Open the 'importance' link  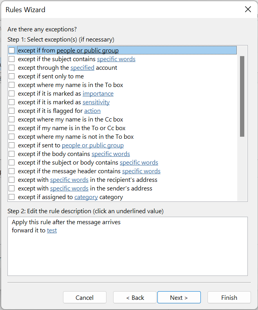coord(98,94)
